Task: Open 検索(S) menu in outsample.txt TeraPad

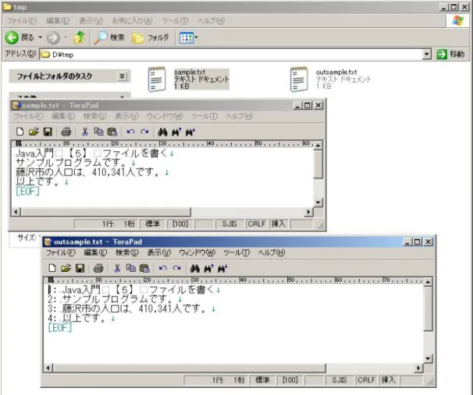Action: click(x=127, y=252)
